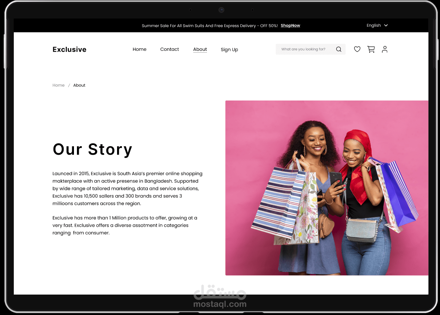Screen dimensions: 440x315
Task: Navigate to Home in the breadcrumb
Action: point(58,85)
